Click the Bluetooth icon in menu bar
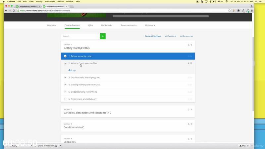Screen dimensions: 265x149 click(x=210, y=2)
